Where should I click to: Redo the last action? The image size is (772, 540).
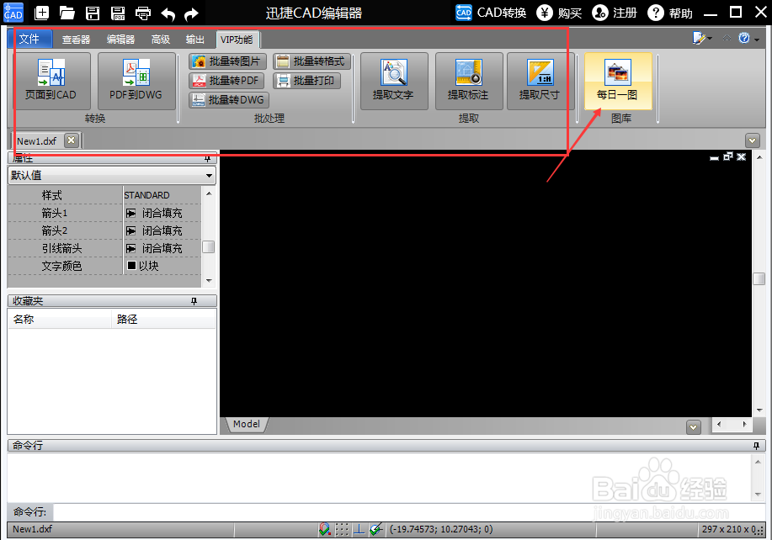(x=191, y=14)
